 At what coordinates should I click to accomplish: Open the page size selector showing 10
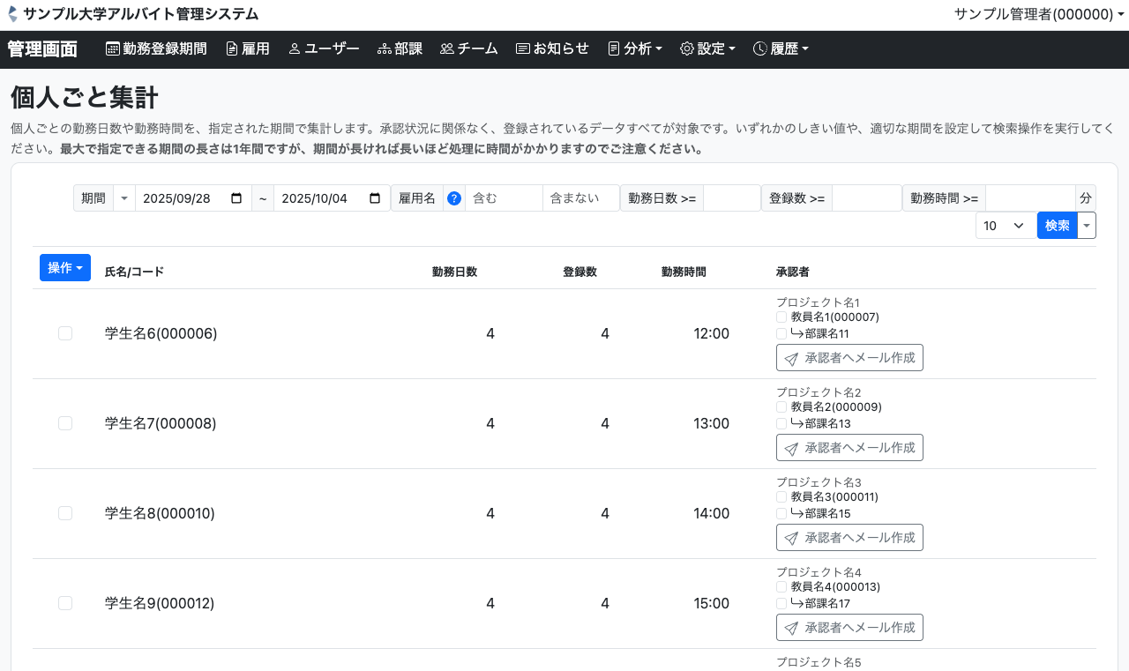[1006, 226]
